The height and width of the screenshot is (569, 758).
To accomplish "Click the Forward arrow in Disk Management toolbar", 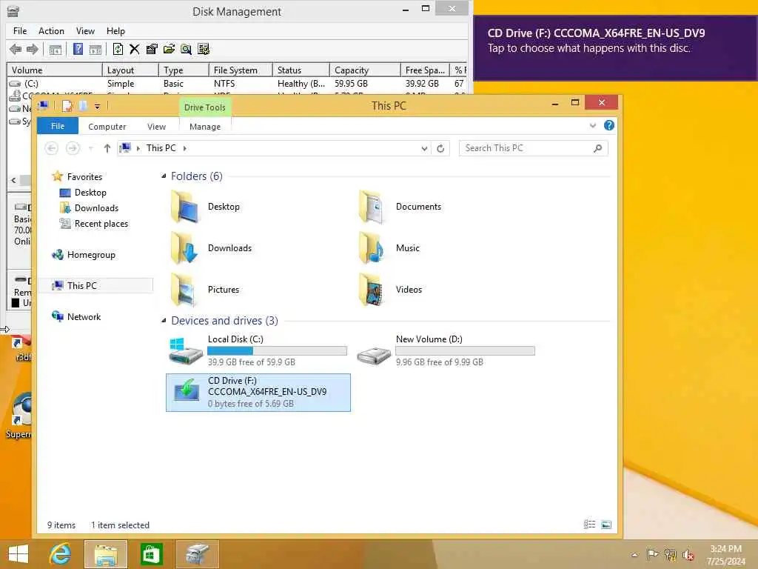I will 33,49.
